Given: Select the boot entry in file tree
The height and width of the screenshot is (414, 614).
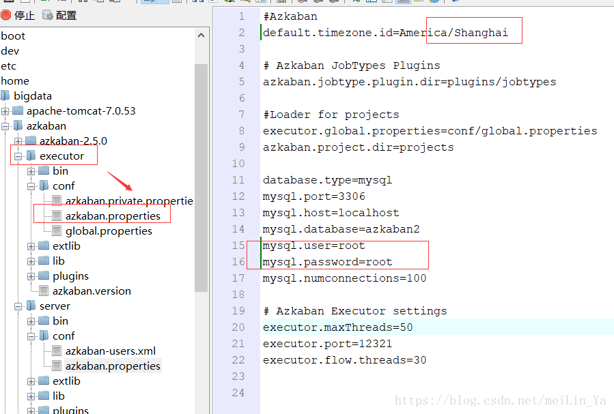Looking at the screenshot, I should point(13,35).
